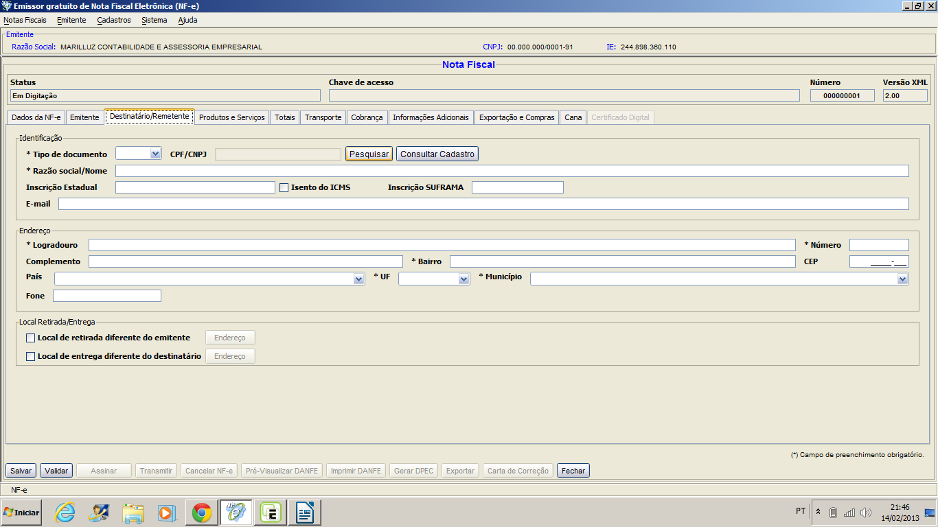Viewport: 938px width, 527px height.
Task: Click the show desktop tray icon
Action: [930, 513]
